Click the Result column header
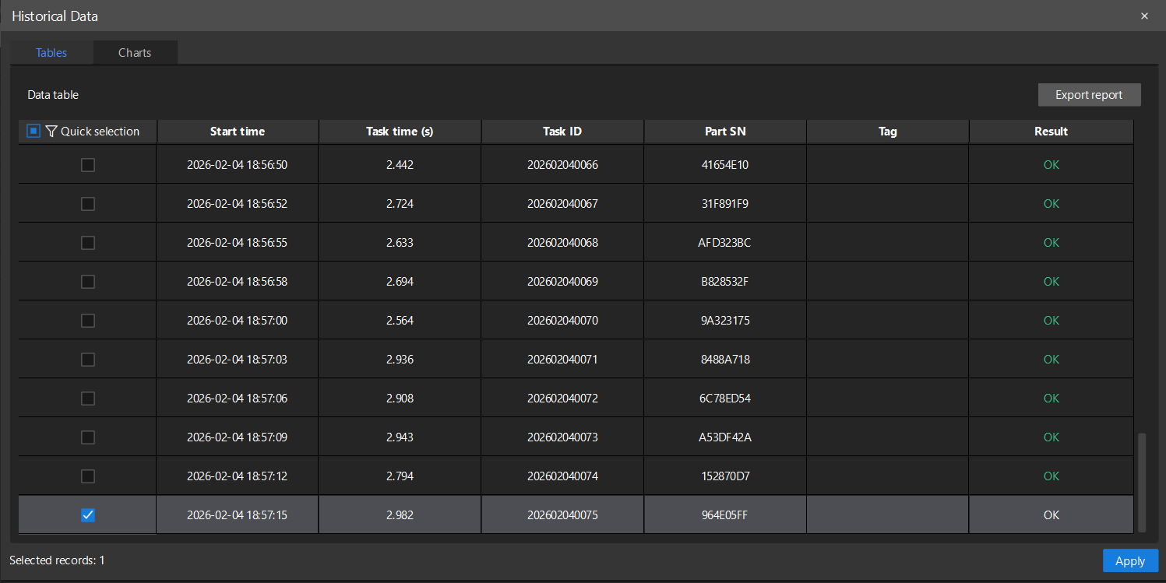The width and height of the screenshot is (1166, 583). point(1051,132)
